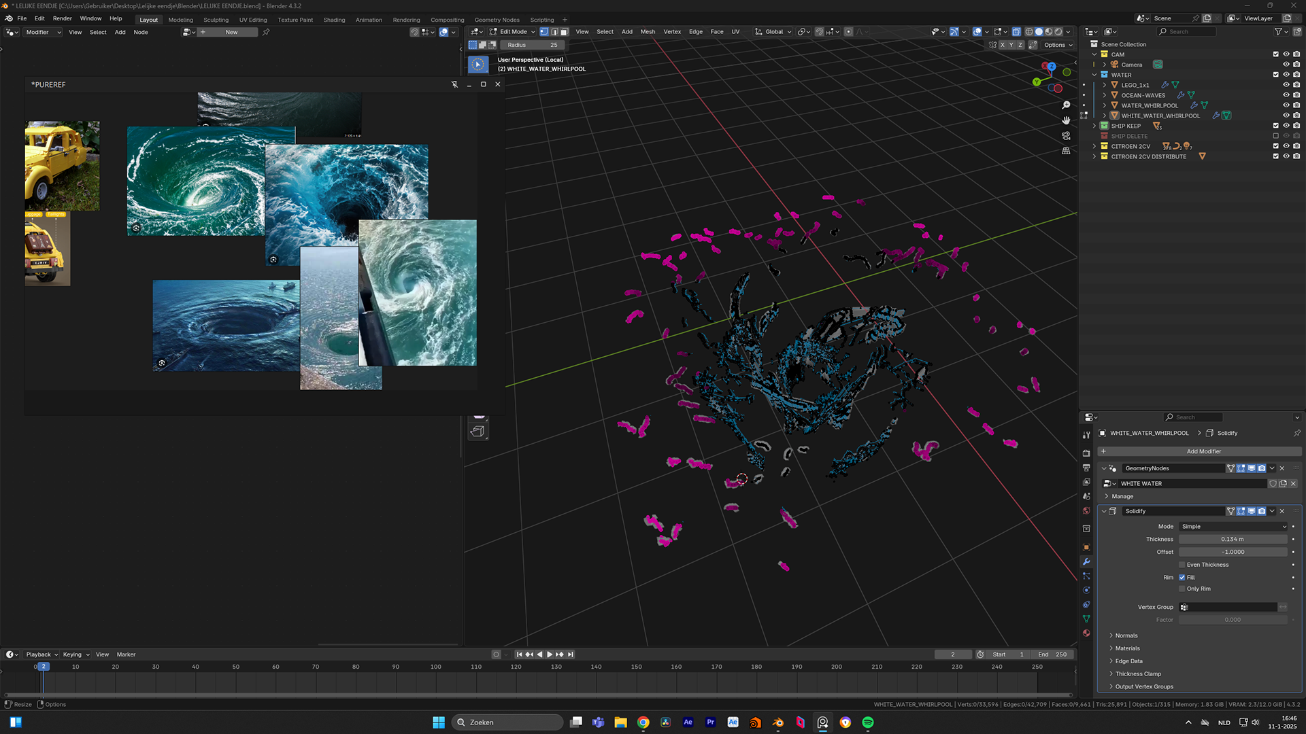Screen dimensions: 1306x734
Task: Click the Add Modifier button
Action: tap(1203, 451)
